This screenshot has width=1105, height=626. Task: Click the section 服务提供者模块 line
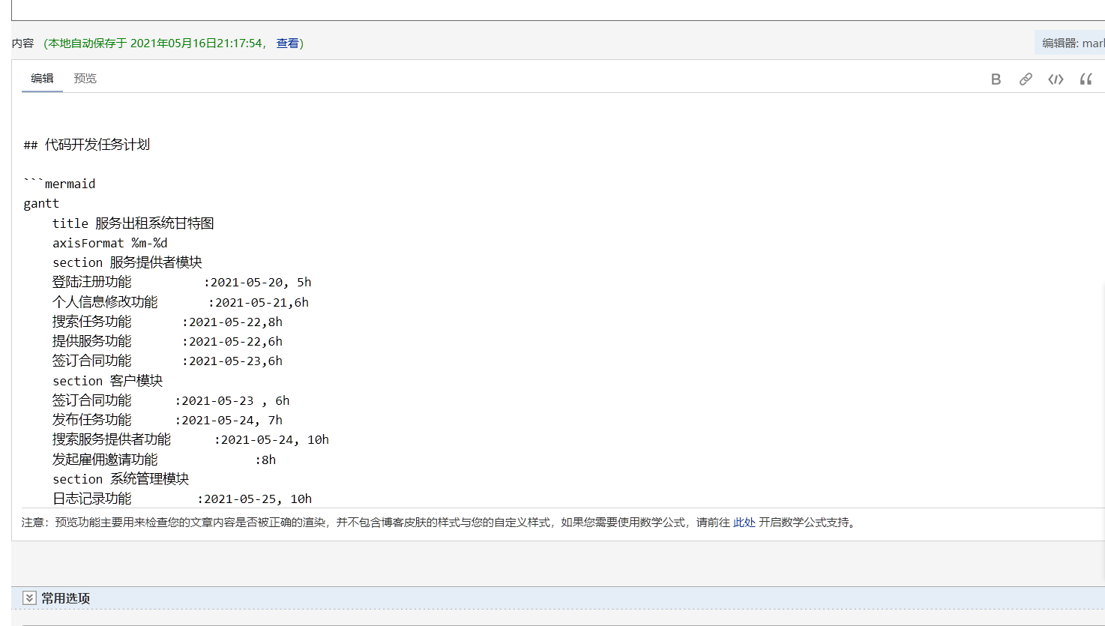[127, 262]
